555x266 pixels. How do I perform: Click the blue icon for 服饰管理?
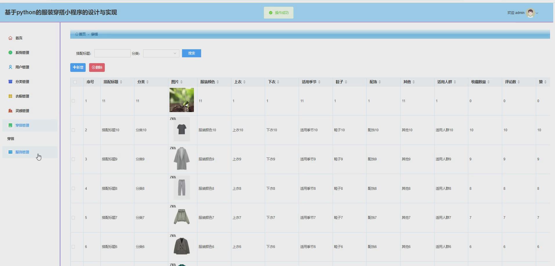10,152
